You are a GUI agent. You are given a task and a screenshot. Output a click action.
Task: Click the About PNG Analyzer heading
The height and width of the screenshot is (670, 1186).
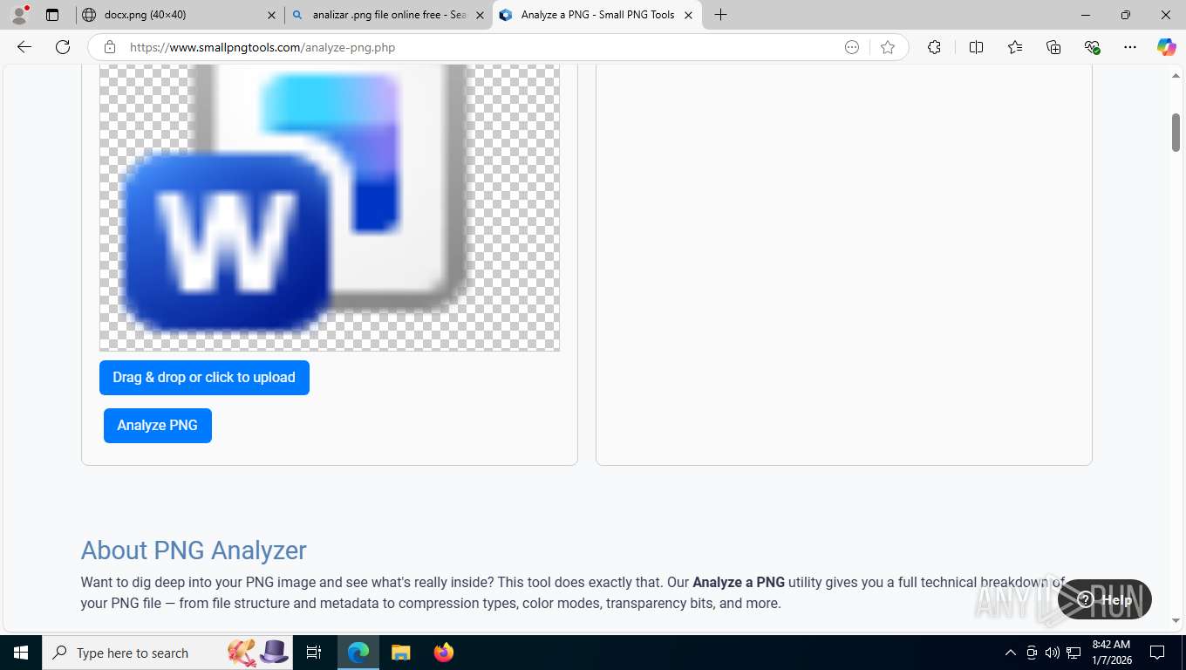click(194, 550)
